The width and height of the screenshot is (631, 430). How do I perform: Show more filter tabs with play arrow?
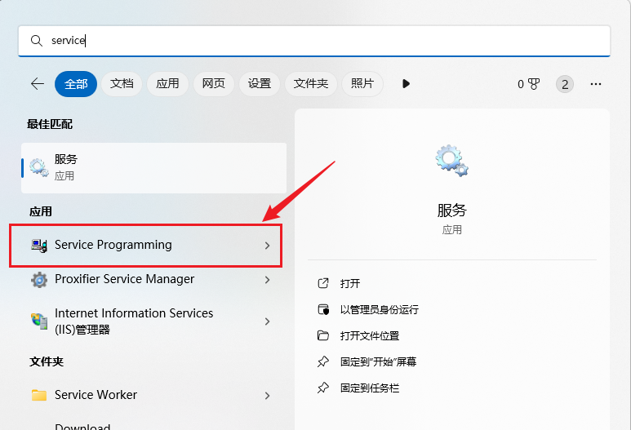[406, 83]
